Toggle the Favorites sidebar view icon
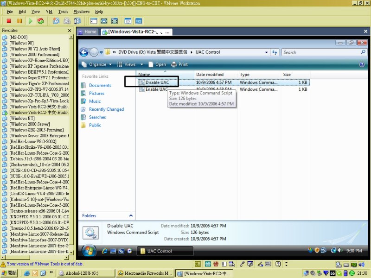 click(x=94, y=21)
